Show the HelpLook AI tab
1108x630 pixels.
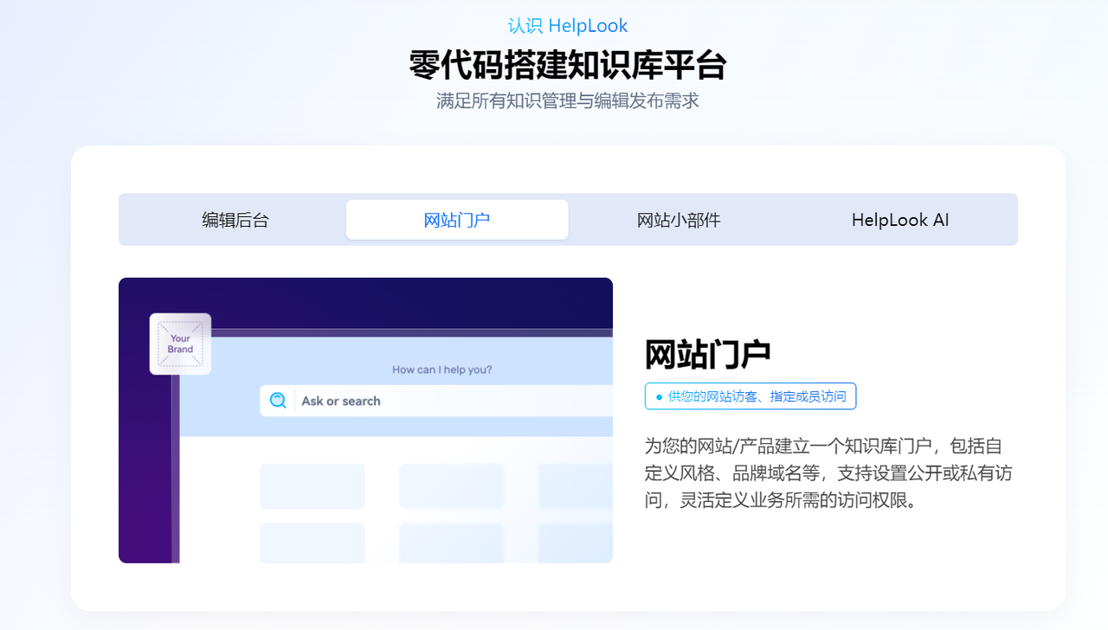[900, 220]
